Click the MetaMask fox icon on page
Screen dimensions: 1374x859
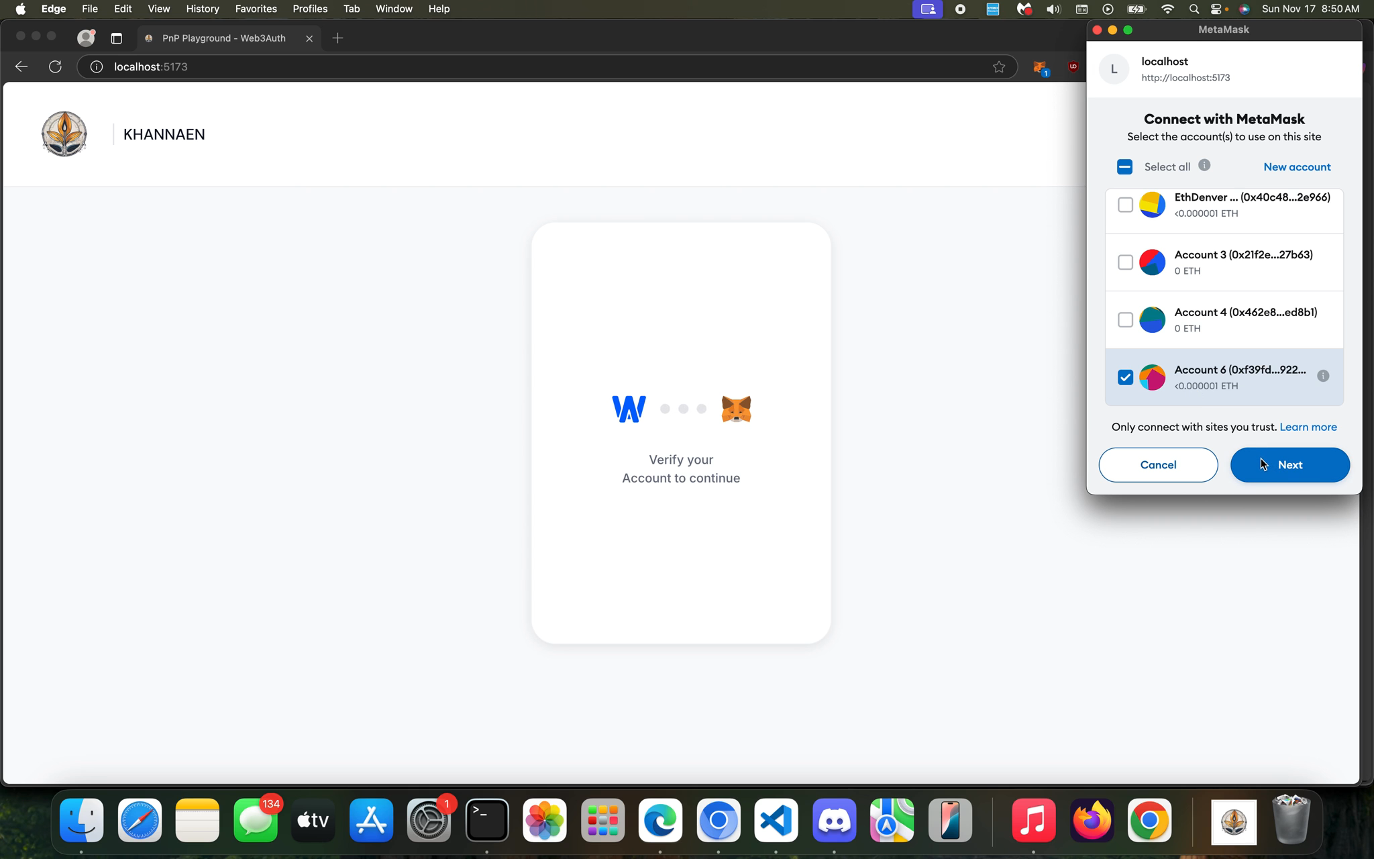tap(736, 409)
